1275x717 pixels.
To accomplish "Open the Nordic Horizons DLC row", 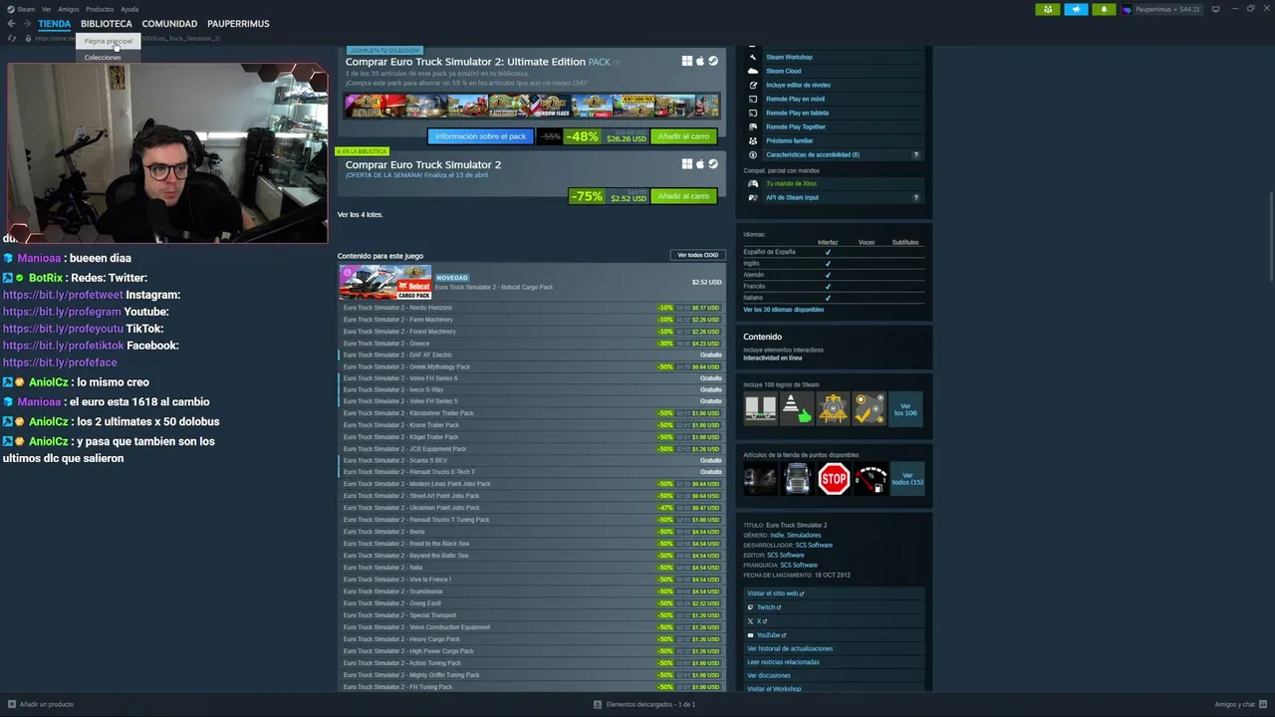I will click(532, 308).
